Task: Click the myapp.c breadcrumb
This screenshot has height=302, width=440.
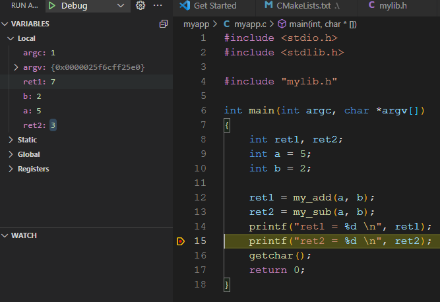Action: (x=250, y=24)
